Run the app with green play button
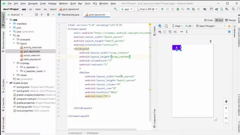Image resolution: width=240 pixels, height=135 pixels. tap(162, 9)
